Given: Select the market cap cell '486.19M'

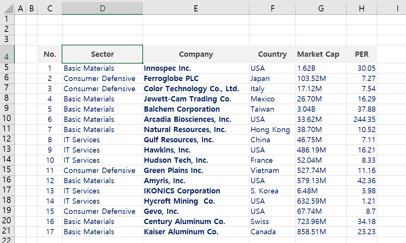Looking at the screenshot, I should coord(321,150).
